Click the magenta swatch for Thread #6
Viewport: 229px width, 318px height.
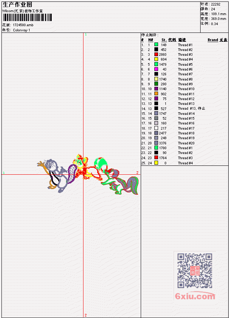click(156, 69)
